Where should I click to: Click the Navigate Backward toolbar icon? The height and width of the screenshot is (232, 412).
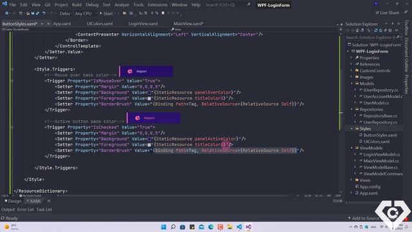point(7,13)
